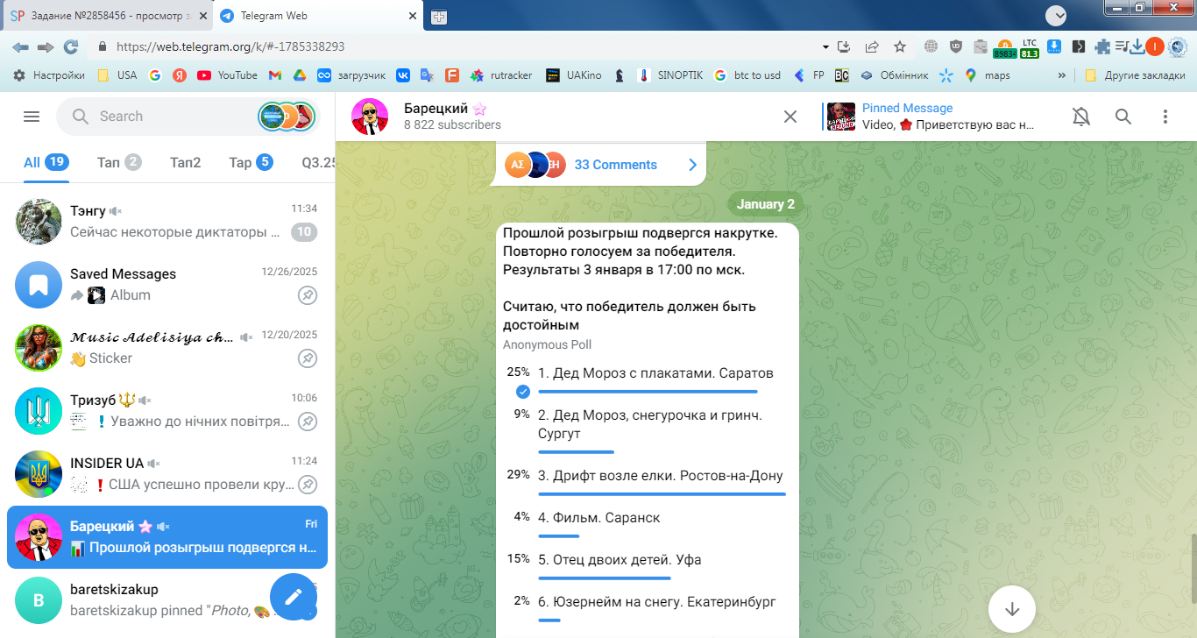This screenshot has width=1197, height=638.
Task: Open the orange browser profile avatar
Action: [1155, 47]
